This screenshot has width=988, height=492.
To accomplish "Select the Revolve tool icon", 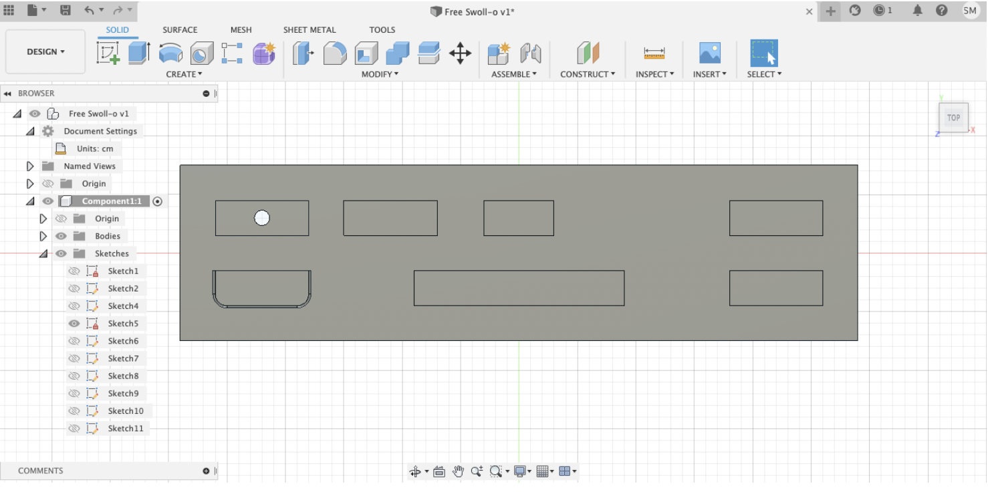I will coord(170,53).
